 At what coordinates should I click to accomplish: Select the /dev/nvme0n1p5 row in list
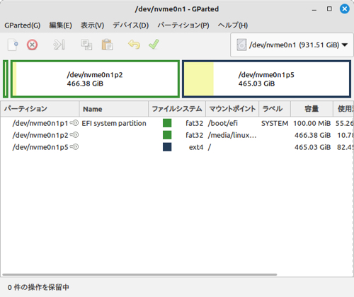pos(177,147)
